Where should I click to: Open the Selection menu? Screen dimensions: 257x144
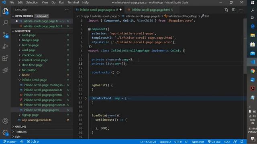32,2
